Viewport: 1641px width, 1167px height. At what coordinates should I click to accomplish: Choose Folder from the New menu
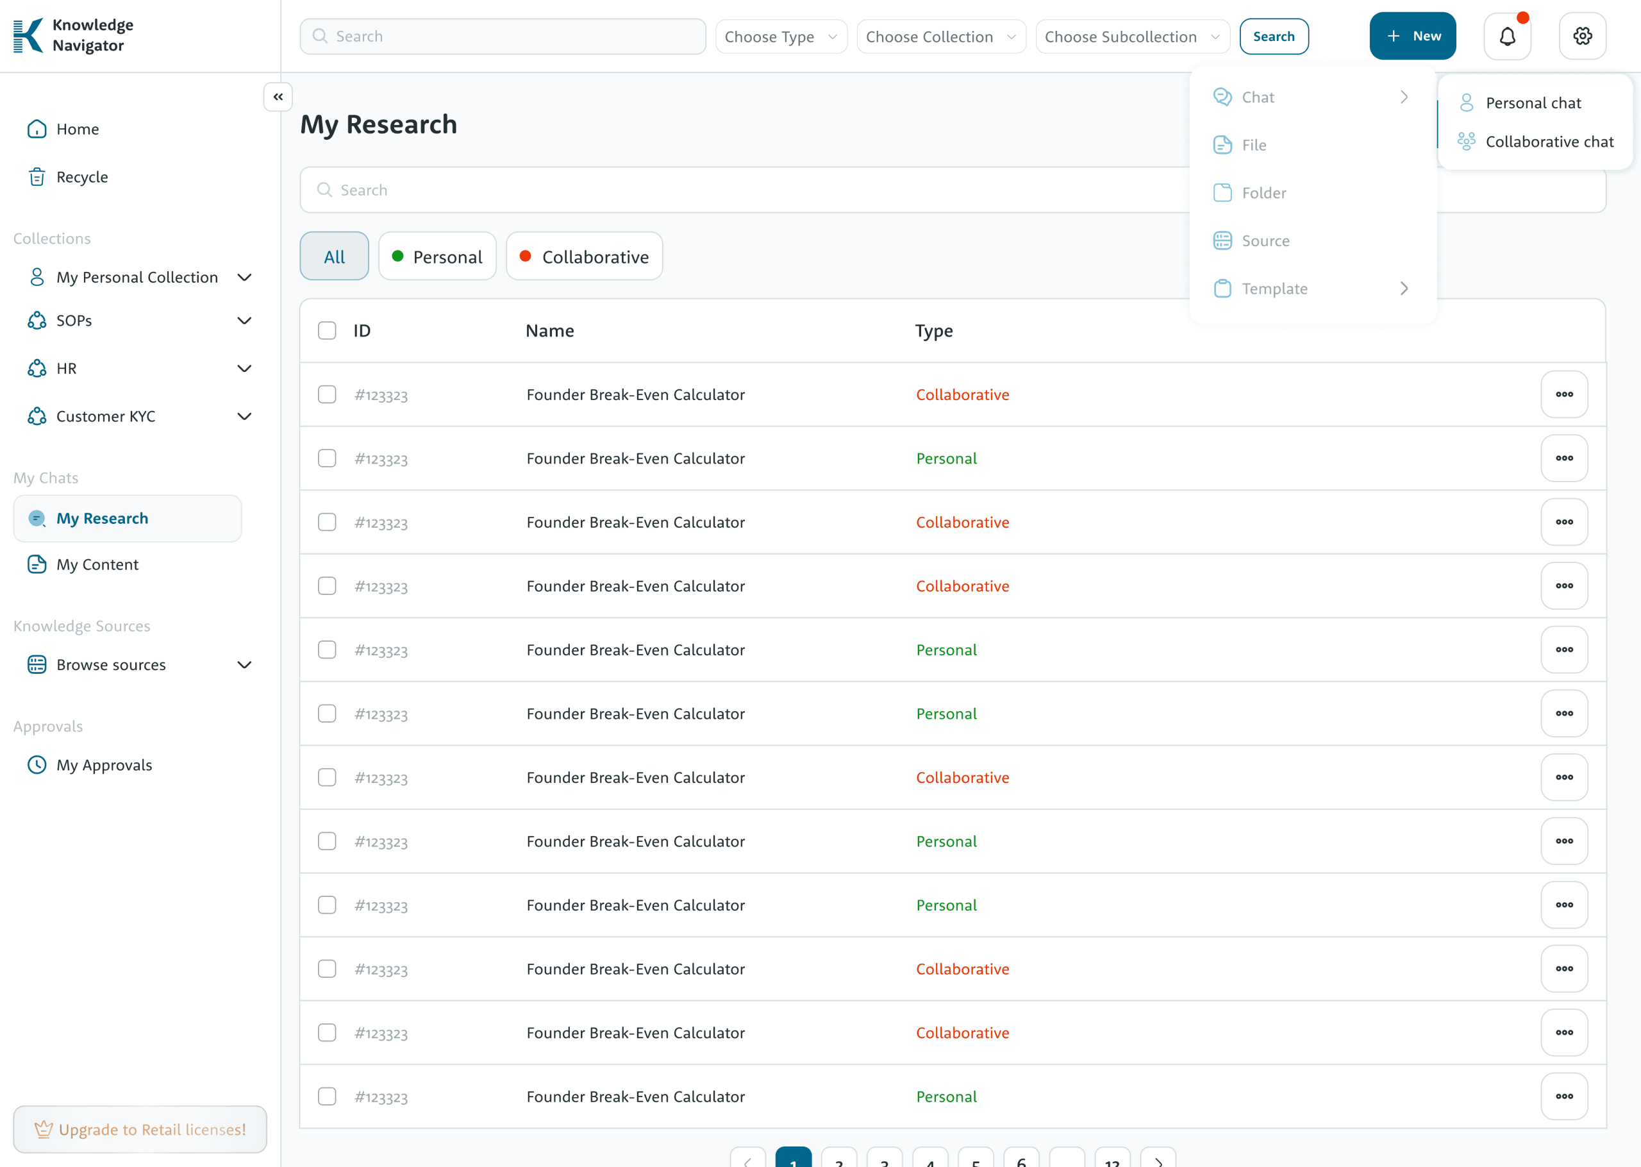(1264, 192)
